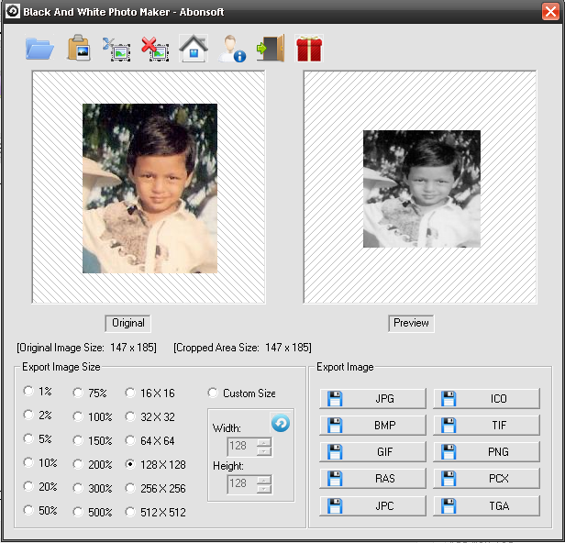The image size is (565, 543).
Task: Save the image in TIF format
Action: [x=486, y=426]
